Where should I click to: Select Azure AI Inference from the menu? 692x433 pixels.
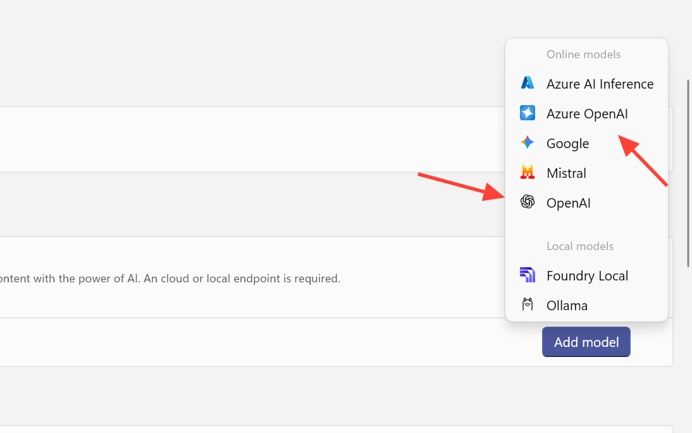coord(586,84)
